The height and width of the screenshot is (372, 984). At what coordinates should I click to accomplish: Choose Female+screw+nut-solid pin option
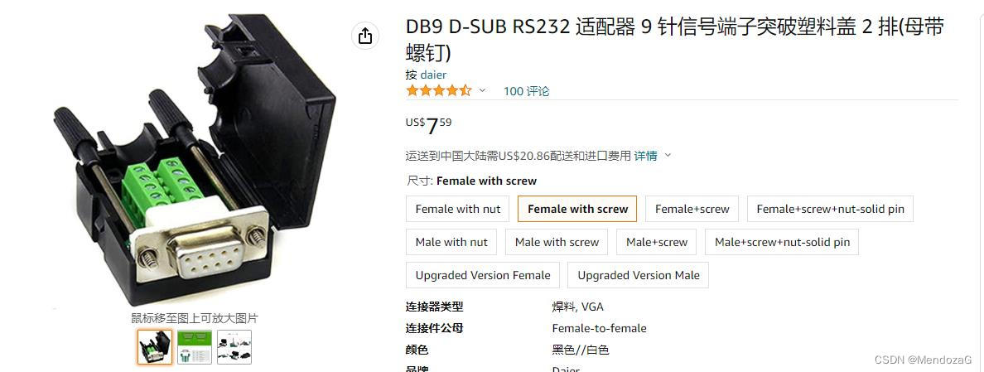click(x=830, y=209)
